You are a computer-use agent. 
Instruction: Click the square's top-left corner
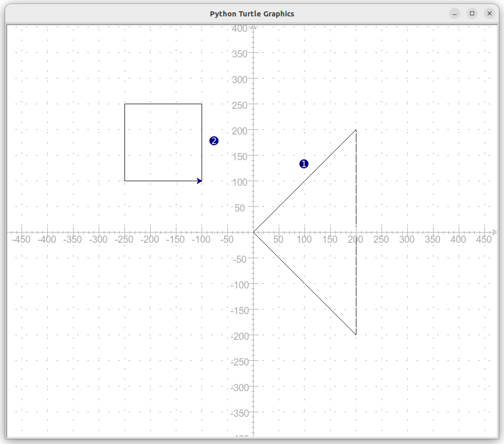[124, 104]
